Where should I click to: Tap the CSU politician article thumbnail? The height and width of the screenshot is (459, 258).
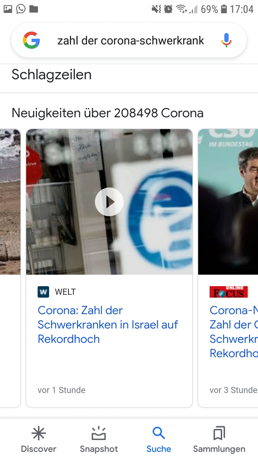point(228,202)
